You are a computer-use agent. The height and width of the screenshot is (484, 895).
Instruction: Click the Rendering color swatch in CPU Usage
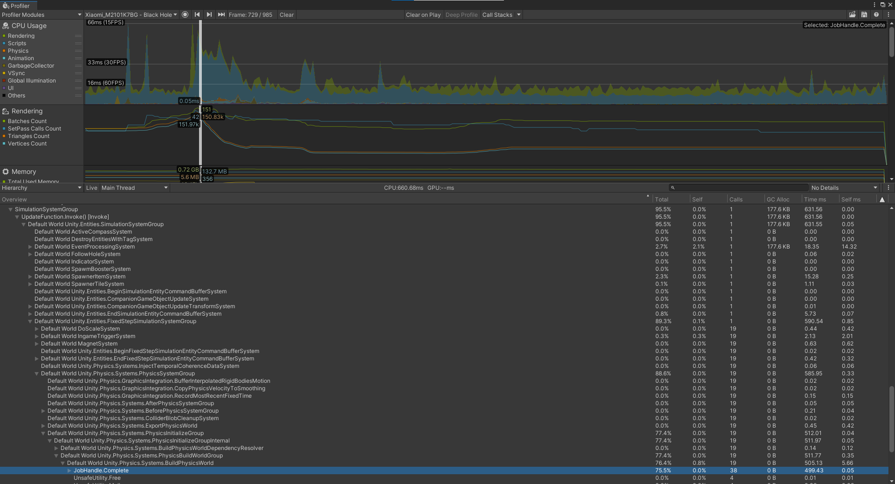click(4, 36)
